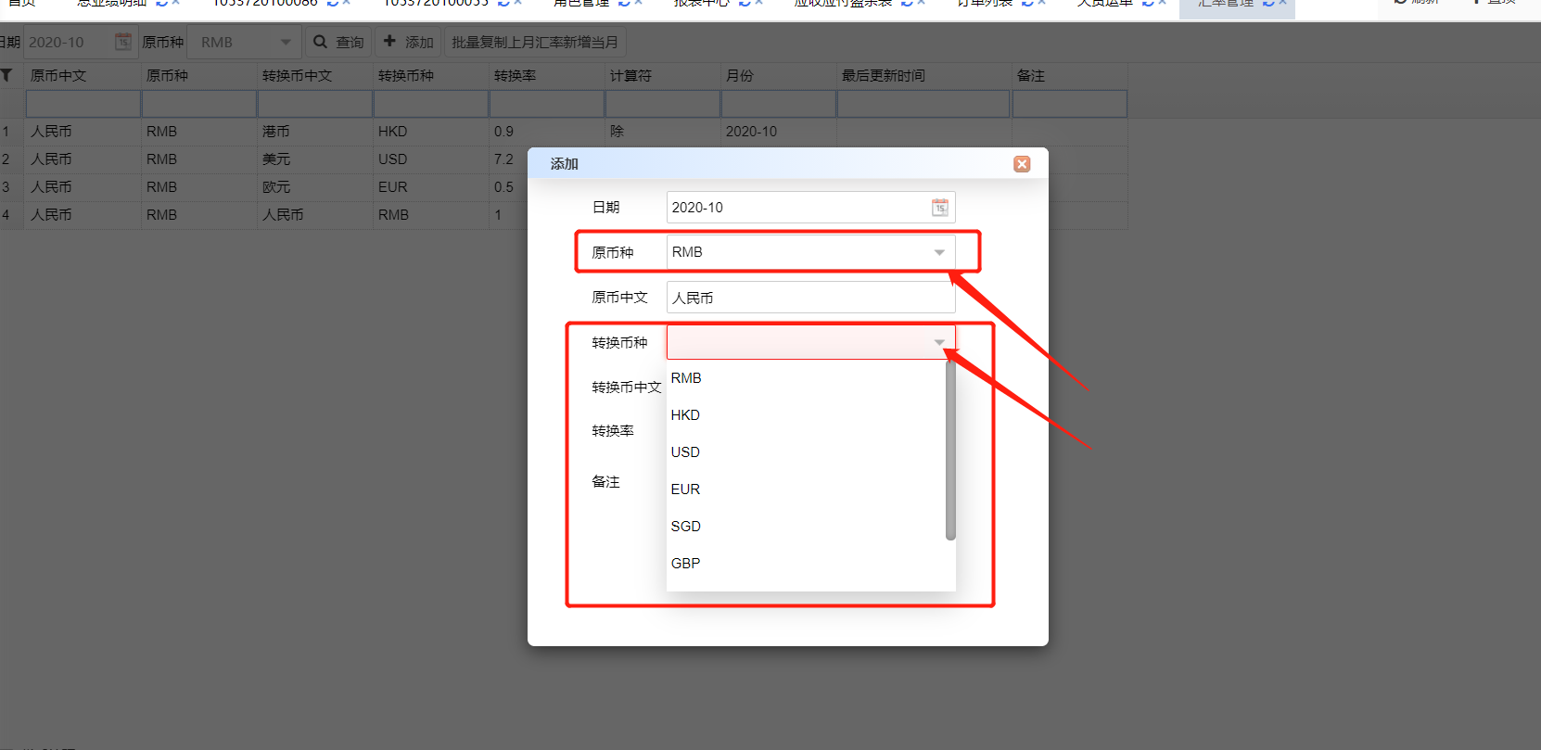The height and width of the screenshot is (750, 1541).
Task: Select the RMB cell under 转换币种 in row 4
Action: click(431, 215)
